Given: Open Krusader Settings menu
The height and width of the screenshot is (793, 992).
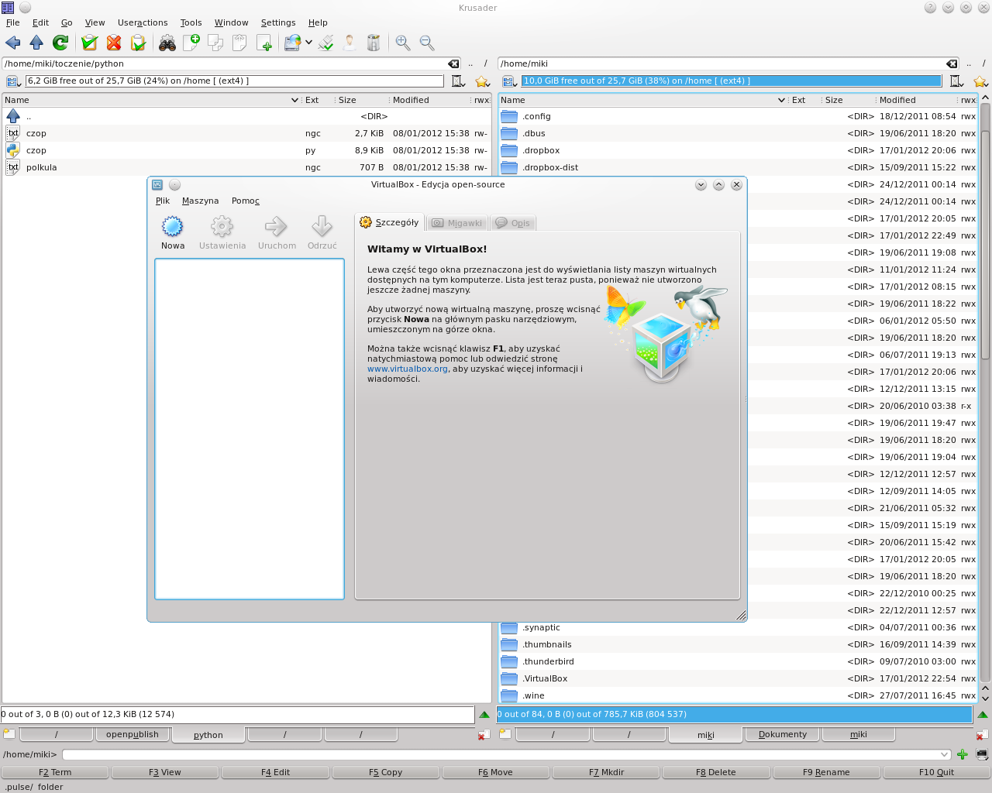Looking at the screenshot, I should click(x=278, y=22).
